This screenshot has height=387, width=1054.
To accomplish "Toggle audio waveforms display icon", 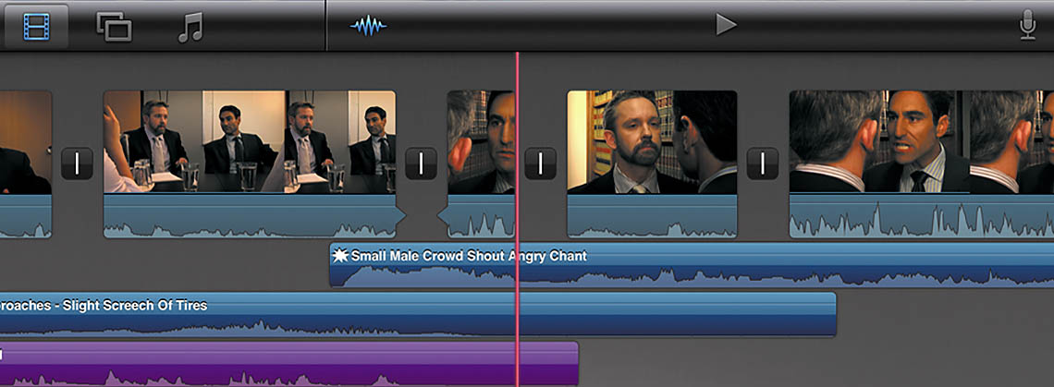I will pos(368,26).
